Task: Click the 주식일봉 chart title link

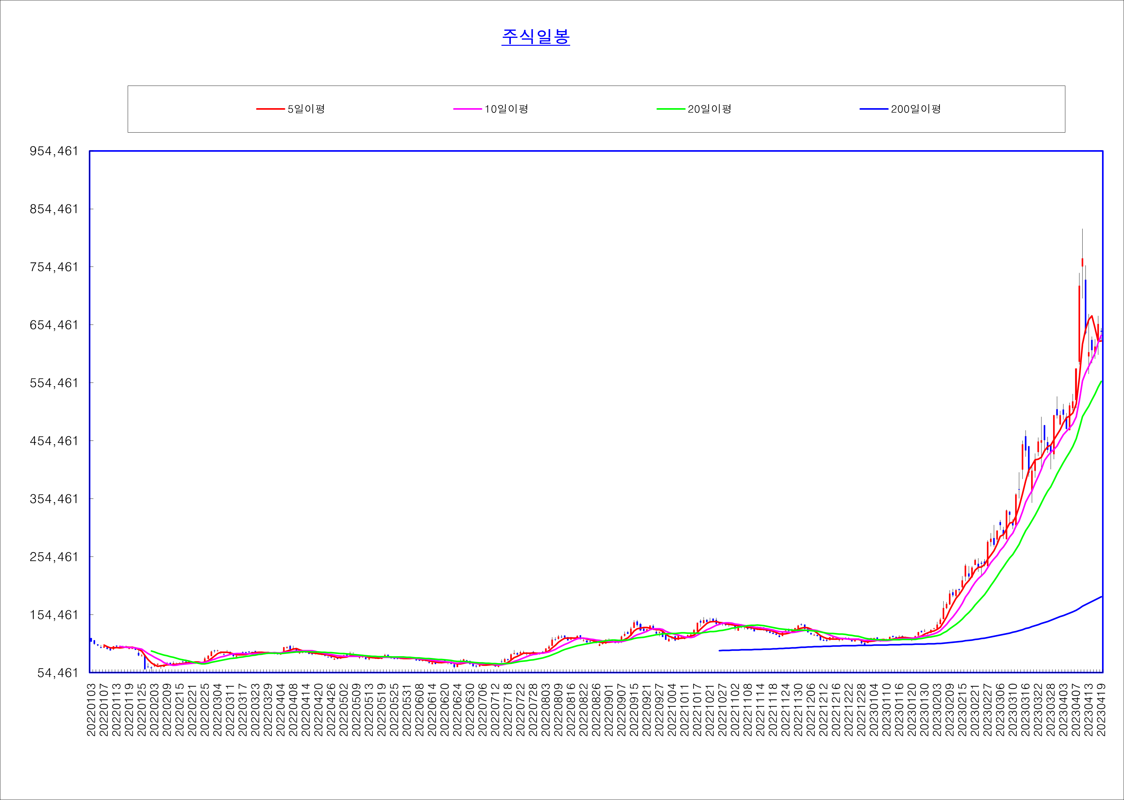Action: click(535, 37)
